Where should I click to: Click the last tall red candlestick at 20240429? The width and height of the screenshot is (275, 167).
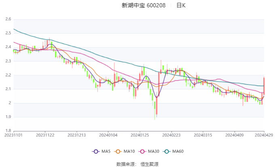point(264,86)
